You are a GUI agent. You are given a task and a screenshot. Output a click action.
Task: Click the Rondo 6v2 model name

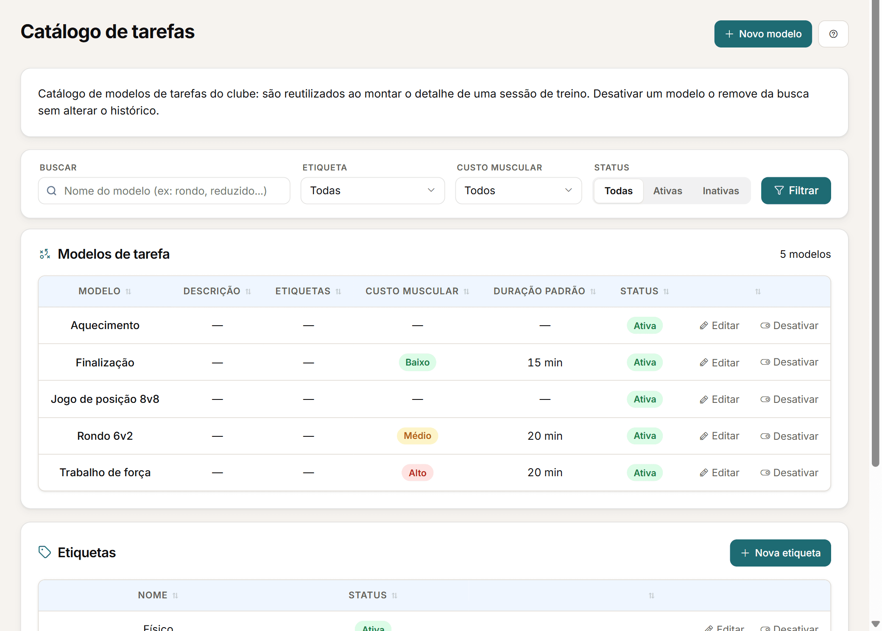point(105,436)
